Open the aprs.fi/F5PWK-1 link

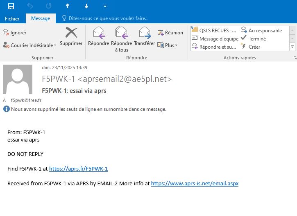[x=78, y=169]
